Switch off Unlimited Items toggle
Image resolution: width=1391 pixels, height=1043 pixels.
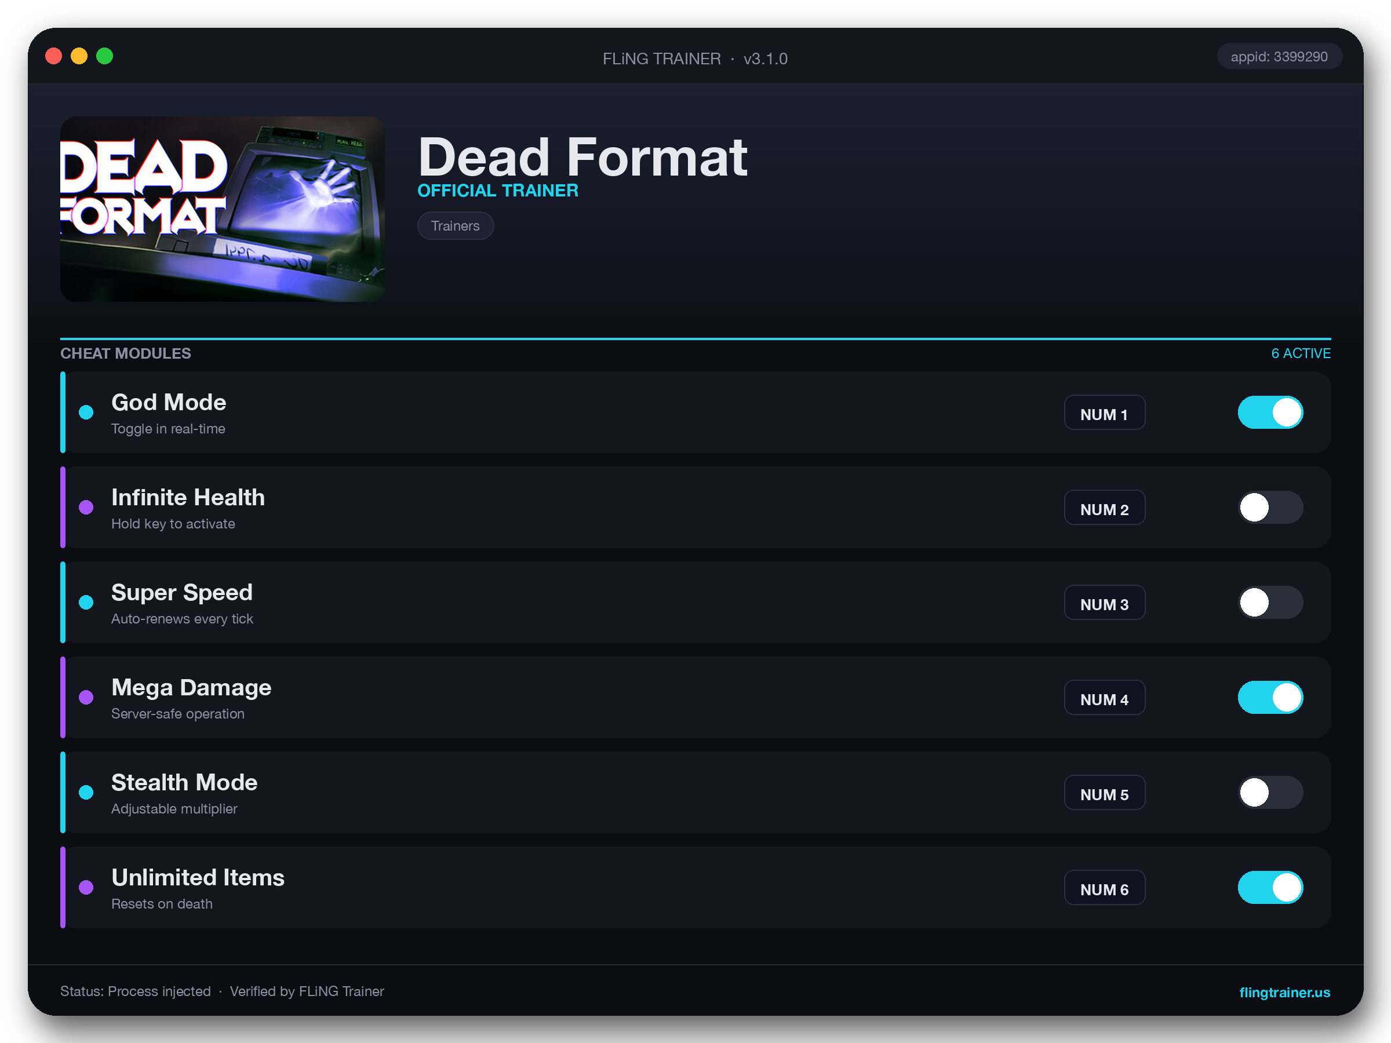(x=1270, y=887)
